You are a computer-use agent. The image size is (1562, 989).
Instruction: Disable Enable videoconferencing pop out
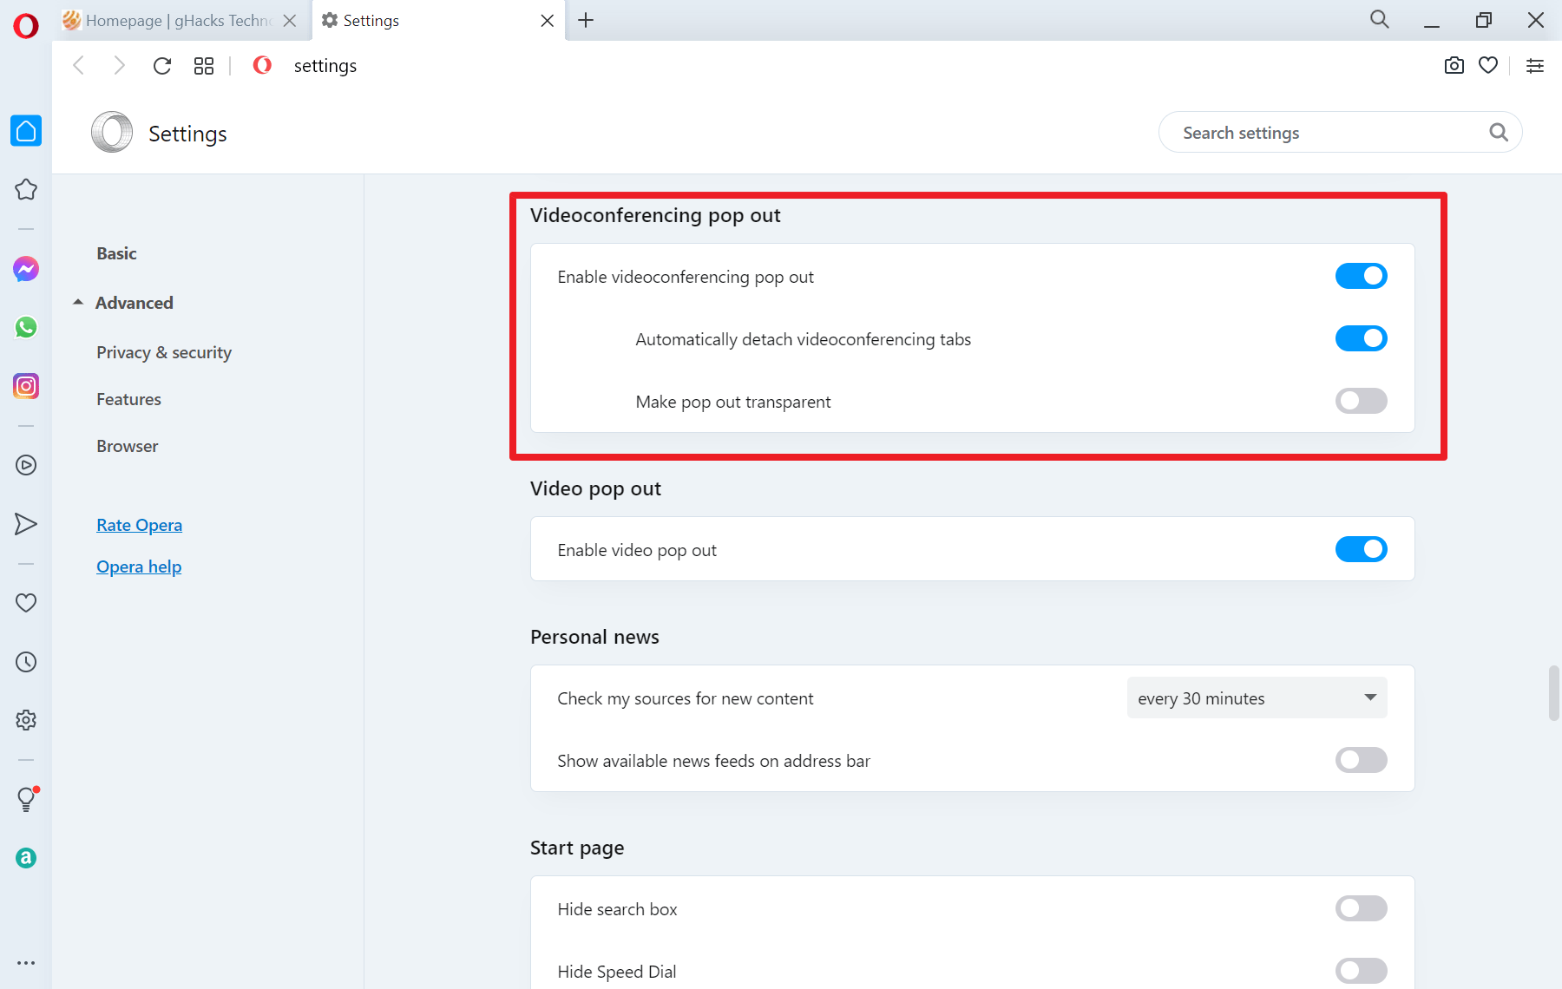(1361, 276)
